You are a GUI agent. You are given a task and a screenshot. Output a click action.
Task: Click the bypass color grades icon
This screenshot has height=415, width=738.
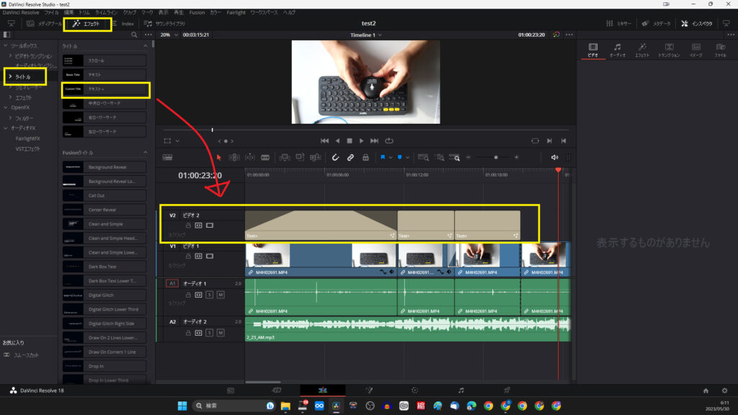point(556,35)
